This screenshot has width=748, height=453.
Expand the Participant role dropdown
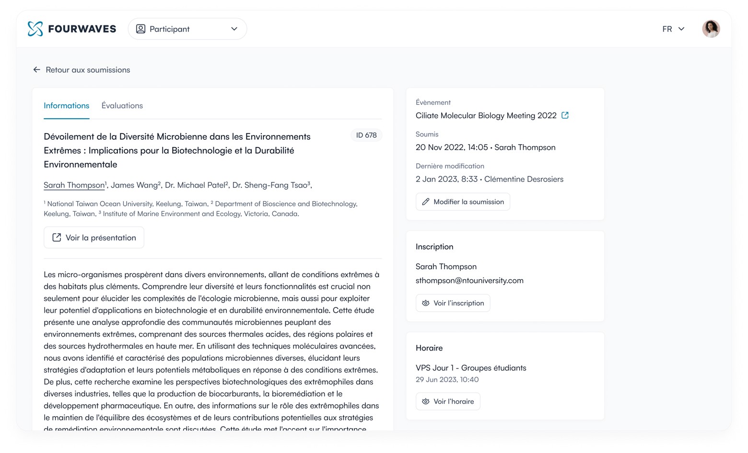point(187,29)
